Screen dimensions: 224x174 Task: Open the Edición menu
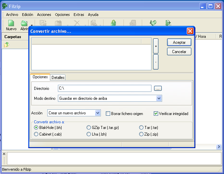27,15
